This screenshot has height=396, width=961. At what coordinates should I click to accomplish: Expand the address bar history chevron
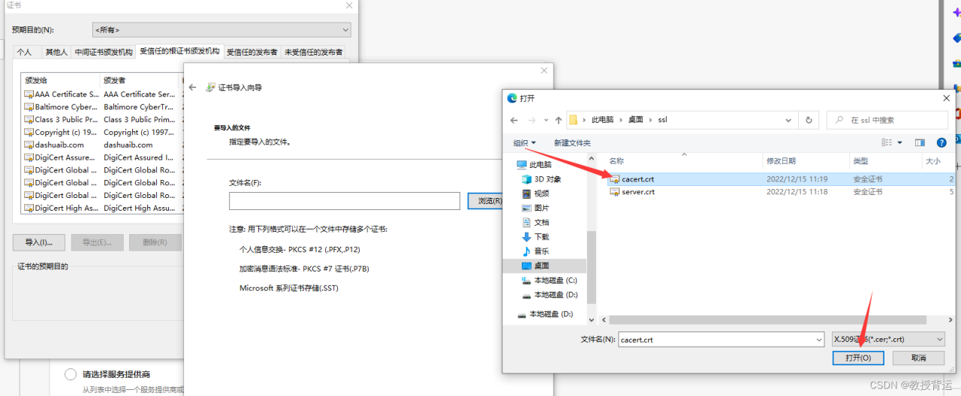click(788, 120)
